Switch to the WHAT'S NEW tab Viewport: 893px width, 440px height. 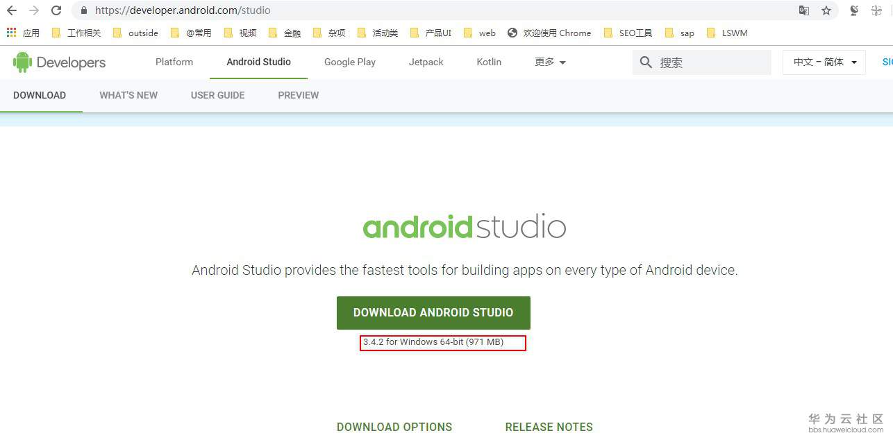pyautogui.click(x=128, y=95)
